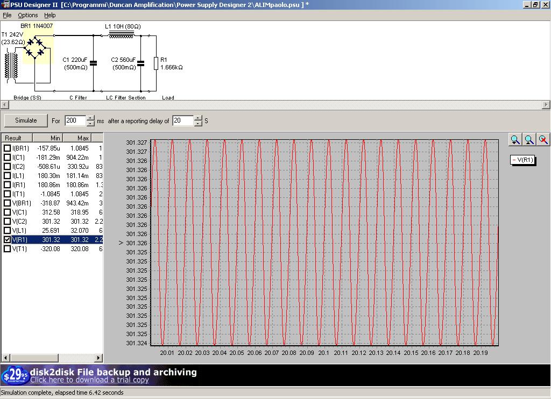
Task: Click the BR1 1N4007 label
Action: [37, 26]
